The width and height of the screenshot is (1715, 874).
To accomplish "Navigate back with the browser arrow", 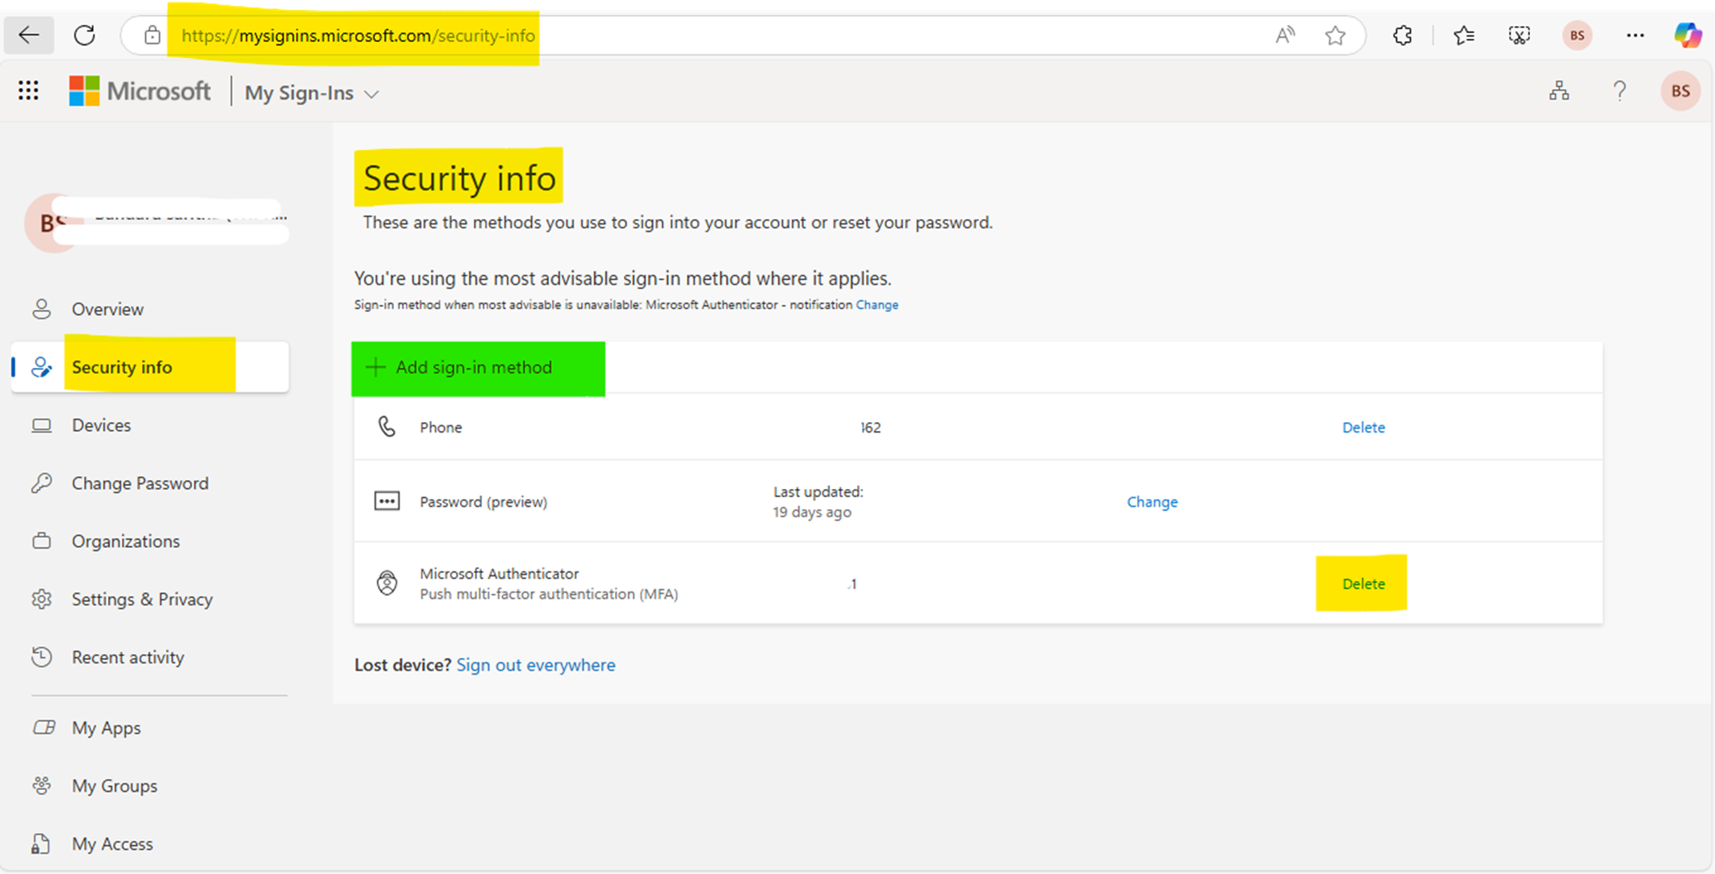I will pos(28,35).
